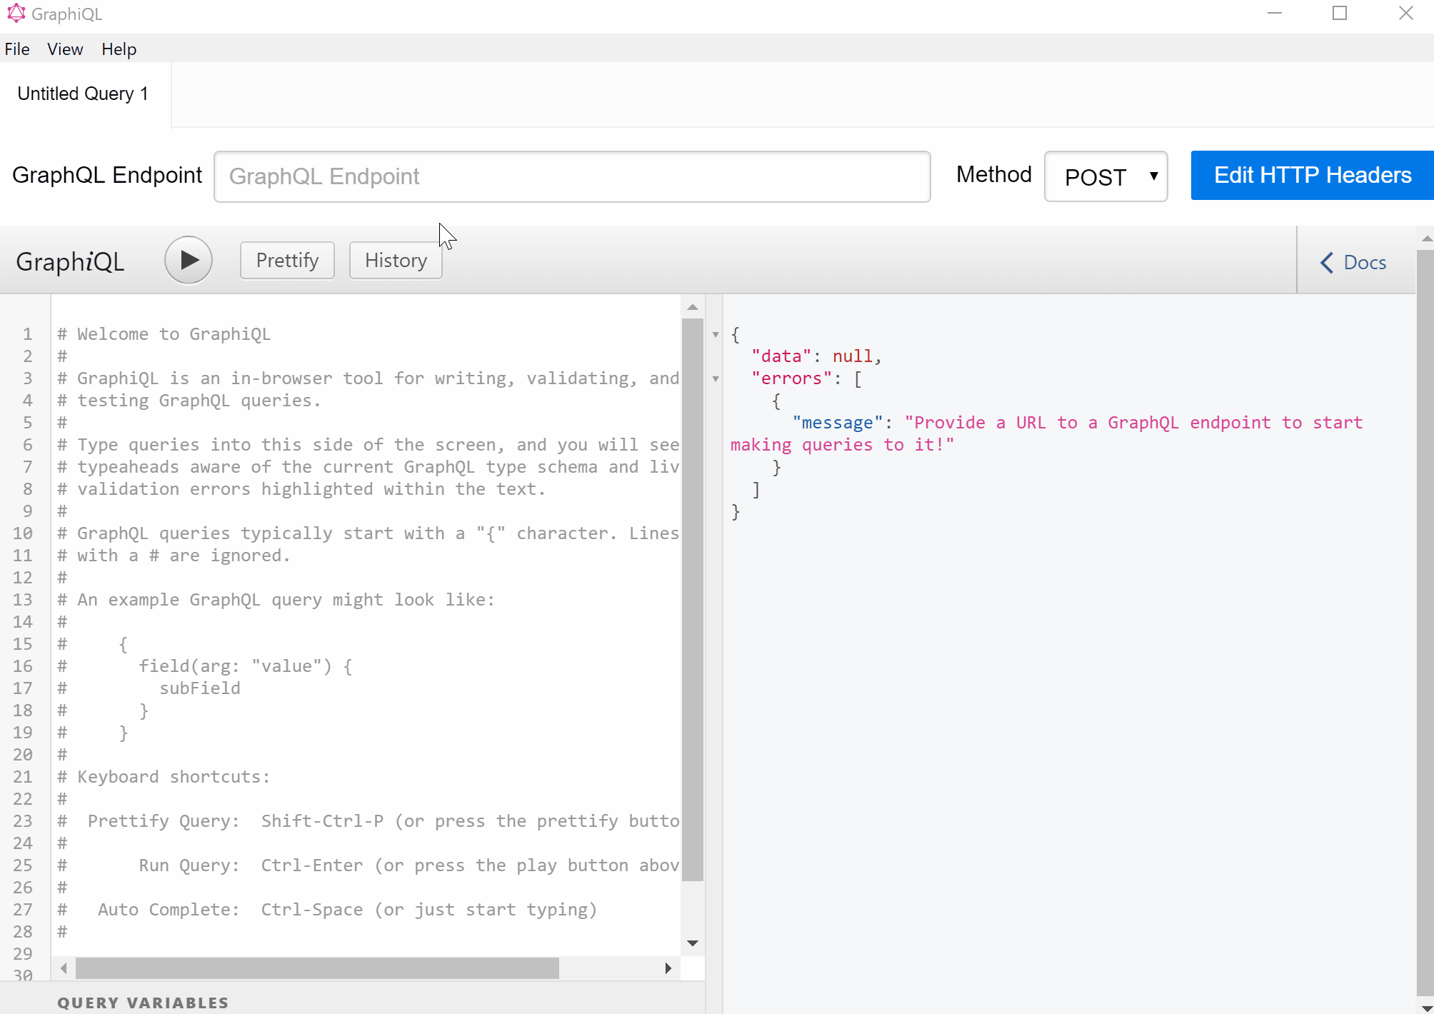The image size is (1434, 1014).
Task: Run the query with the play button
Action: click(x=189, y=261)
